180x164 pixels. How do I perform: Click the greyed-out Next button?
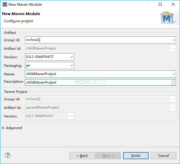click(108, 155)
